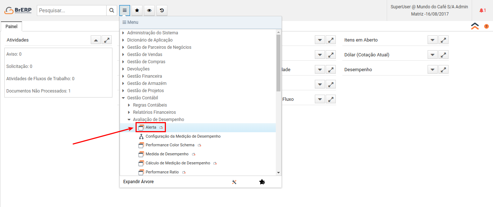Collapse Avaliação de Desempenho node

coord(129,120)
